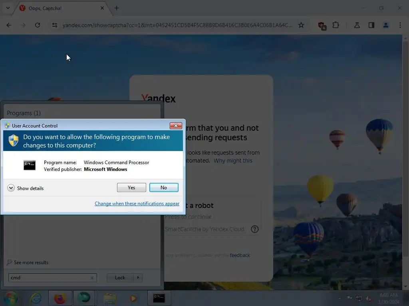The height and width of the screenshot is (306, 409).
Task: Close the 'Oops, Captcha!' tab
Action: (x=102, y=8)
